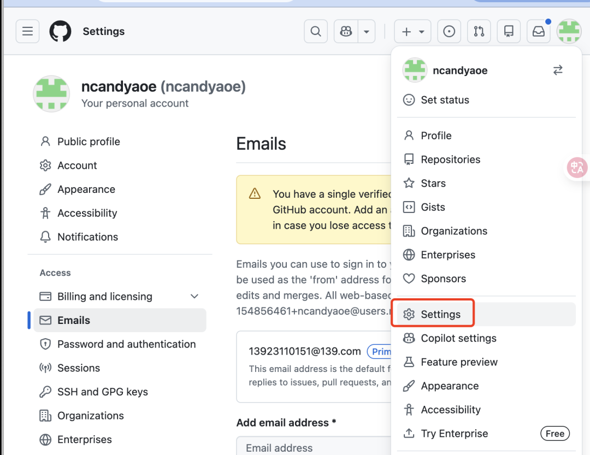Screen dimensions: 590x455
Task: Choose Feature preview from user menu
Action: tap(459, 362)
